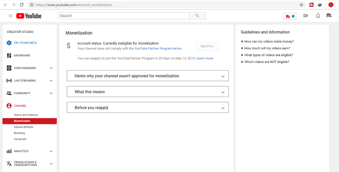Open the TubeBuddy menu in the YouTube header
This screenshot has height=172, width=339.
(290, 16)
